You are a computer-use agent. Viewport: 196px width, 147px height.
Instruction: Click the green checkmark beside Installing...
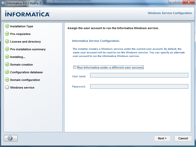point(7,57)
